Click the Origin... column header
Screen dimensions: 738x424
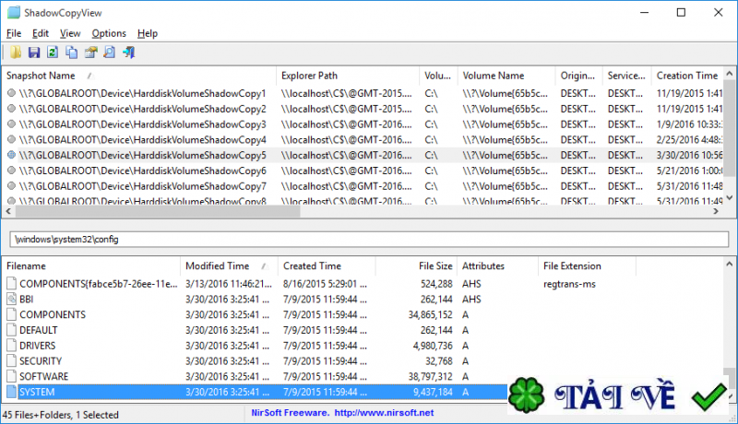coord(578,76)
